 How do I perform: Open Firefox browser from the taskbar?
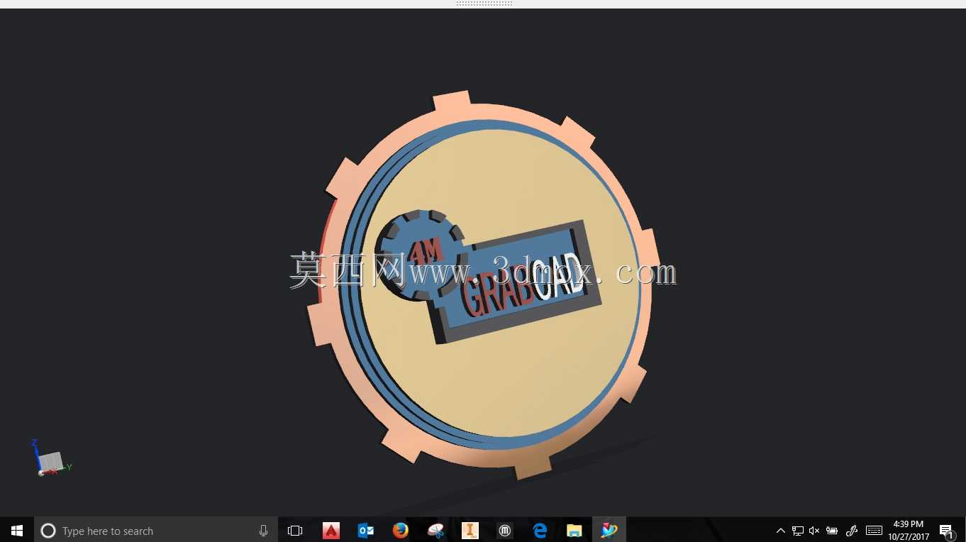401,530
